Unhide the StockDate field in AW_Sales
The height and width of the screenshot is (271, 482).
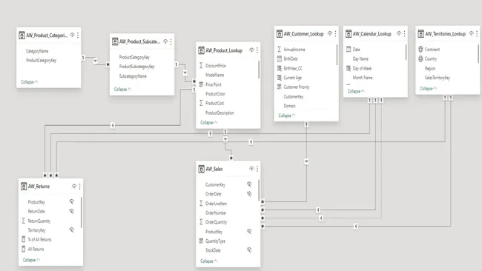(249, 250)
